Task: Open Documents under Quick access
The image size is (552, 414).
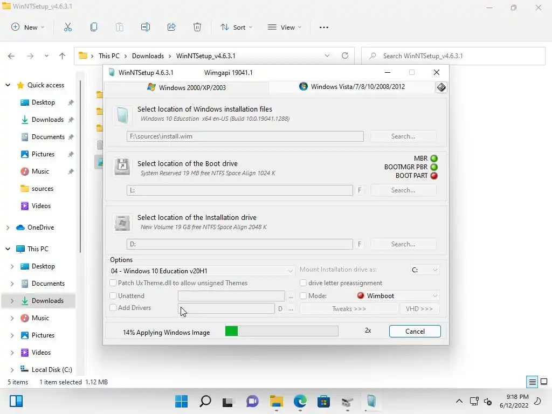Action: coord(48,137)
